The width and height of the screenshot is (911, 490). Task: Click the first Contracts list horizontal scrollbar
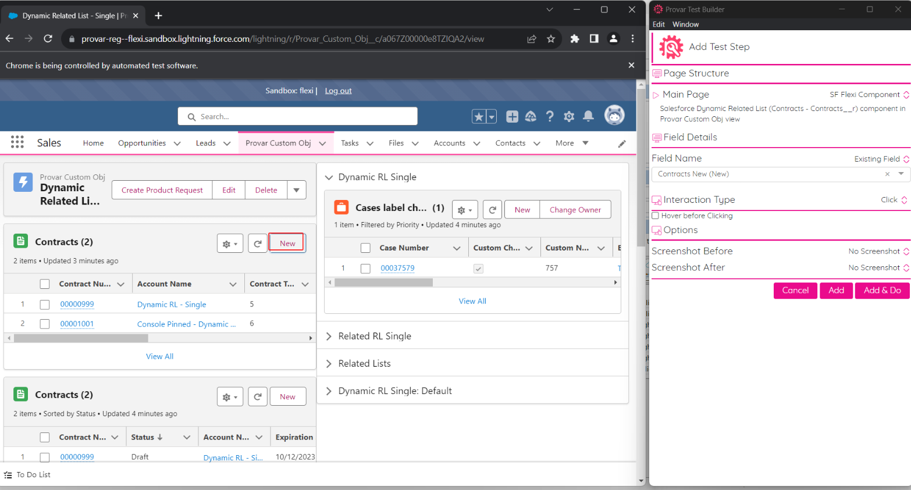pyautogui.click(x=81, y=338)
